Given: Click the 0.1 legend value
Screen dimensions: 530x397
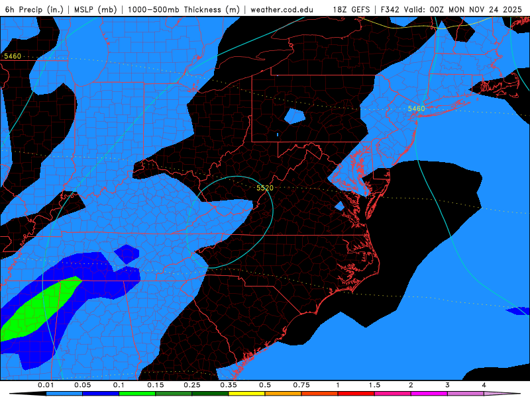Looking at the screenshot, I should click(119, 385).
